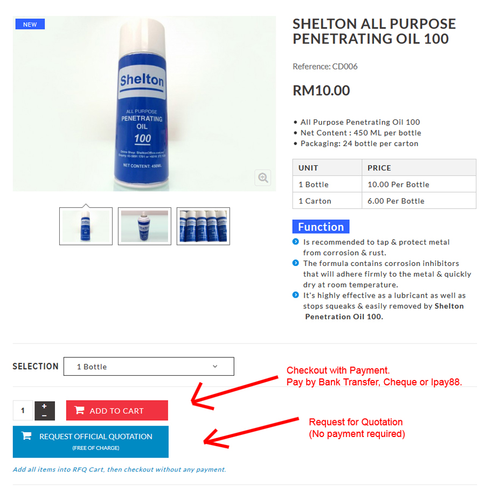Click third blue arrow bullet about lubricant
This screenshot has width=485, height=493.
tap(295, 295)
